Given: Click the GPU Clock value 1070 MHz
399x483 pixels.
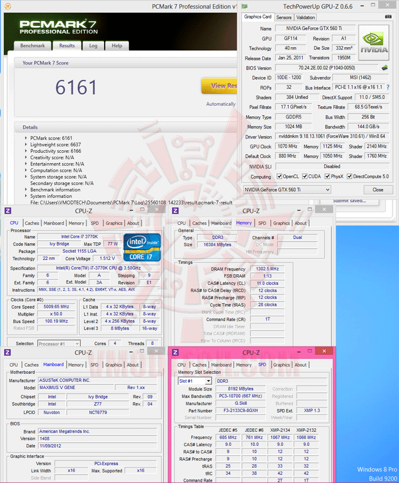Looking at the screenshot, I should coord(287,146).
